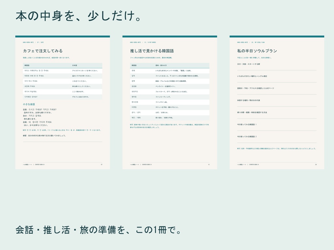Select the cell これを1つください。

80,81
